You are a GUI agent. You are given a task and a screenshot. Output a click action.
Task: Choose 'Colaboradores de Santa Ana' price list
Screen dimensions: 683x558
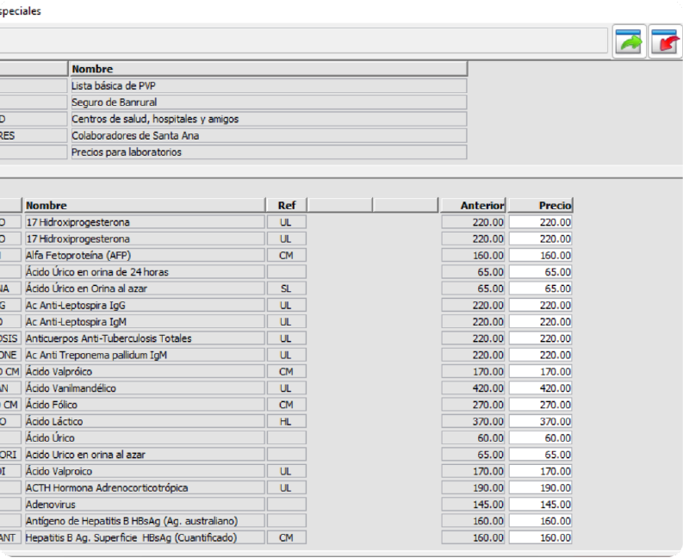[267, 136]
